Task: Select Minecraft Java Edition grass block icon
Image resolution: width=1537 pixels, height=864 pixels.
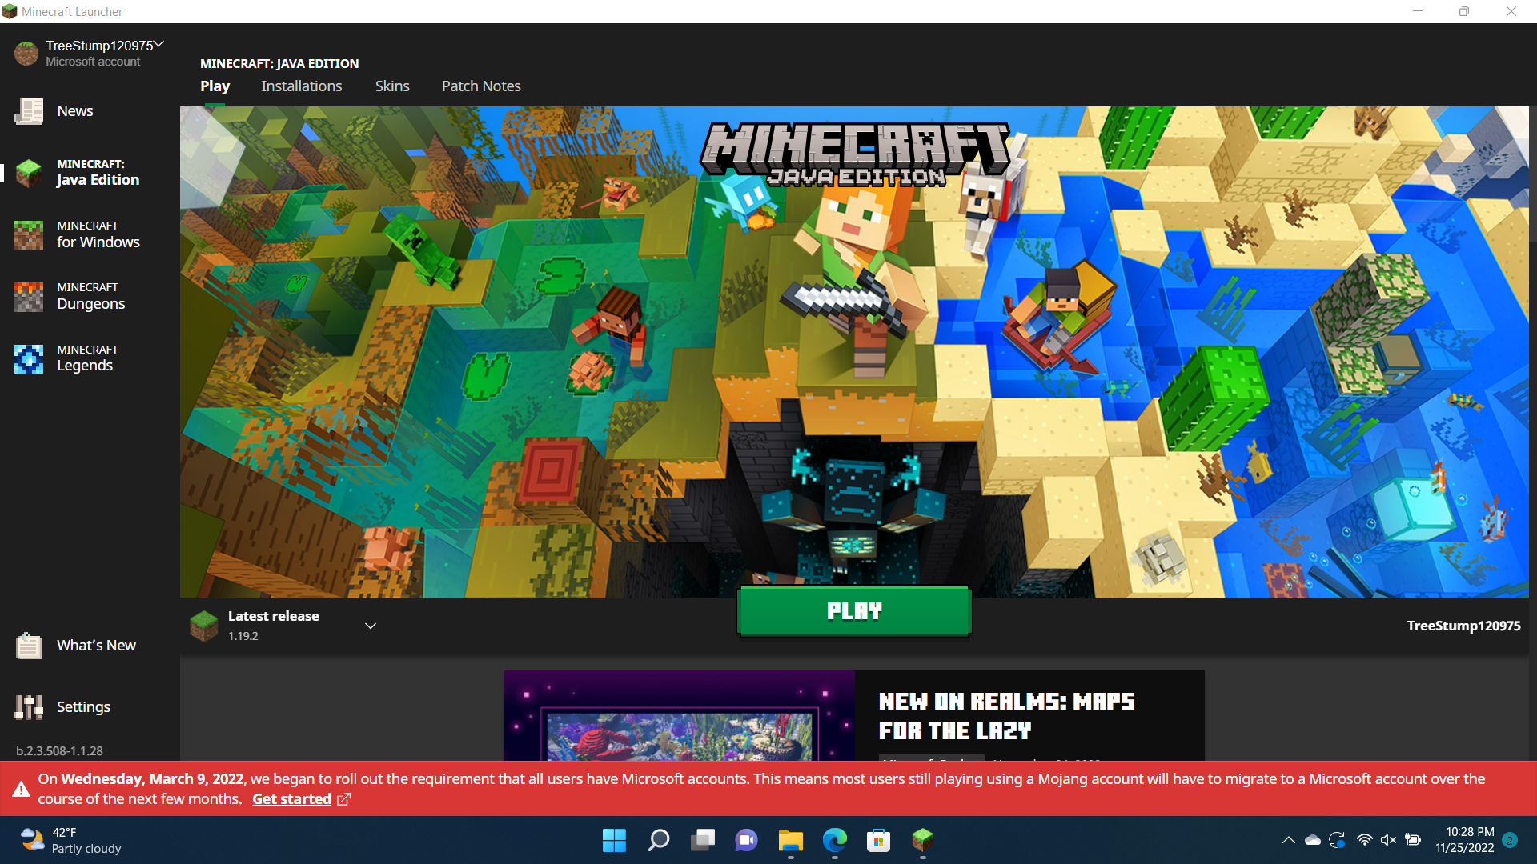Action: pos(29,172)
